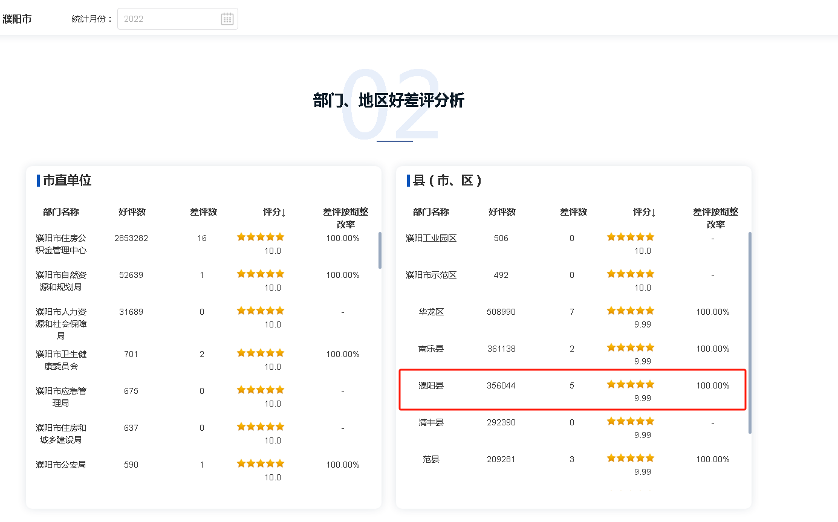Click the 356044 好评数 value
Screen dimensions: 838x522
click(501, 385)
